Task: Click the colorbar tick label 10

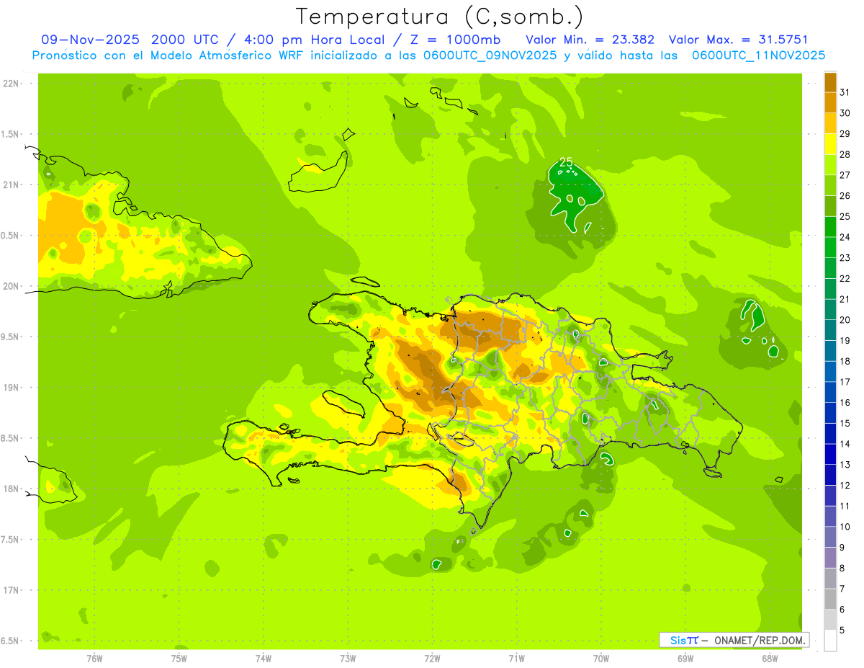Action: [x=845, y=527]
